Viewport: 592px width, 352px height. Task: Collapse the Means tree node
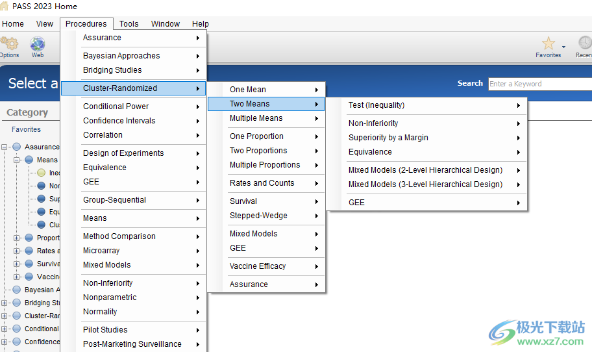[17, 160]
